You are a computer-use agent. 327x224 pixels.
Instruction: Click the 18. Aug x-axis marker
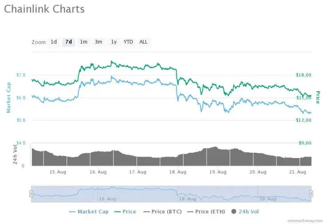click(178, 172)
